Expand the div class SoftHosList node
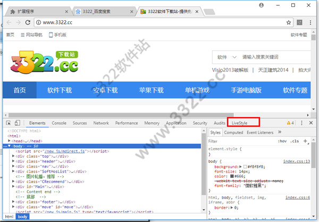 coord(13,171)
